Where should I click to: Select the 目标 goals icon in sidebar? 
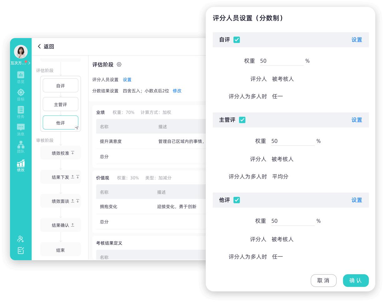[x=21, y=94]
